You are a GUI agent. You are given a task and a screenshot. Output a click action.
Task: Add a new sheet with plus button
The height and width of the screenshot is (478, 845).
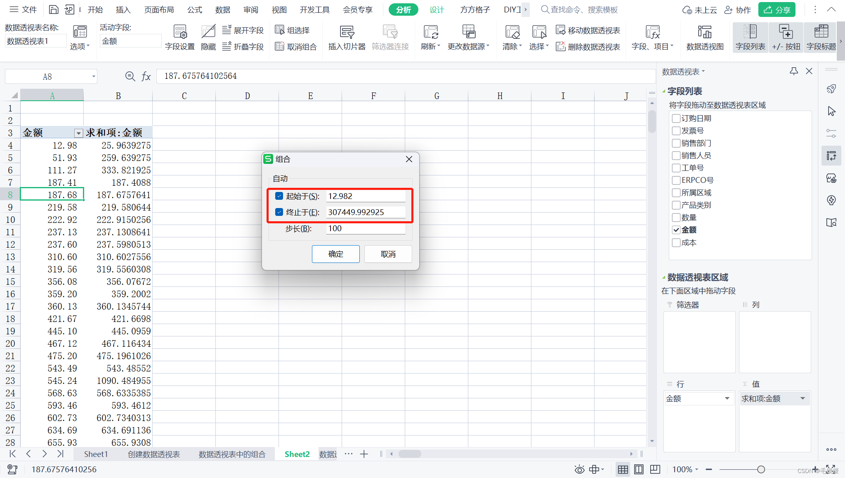point(363,454)
